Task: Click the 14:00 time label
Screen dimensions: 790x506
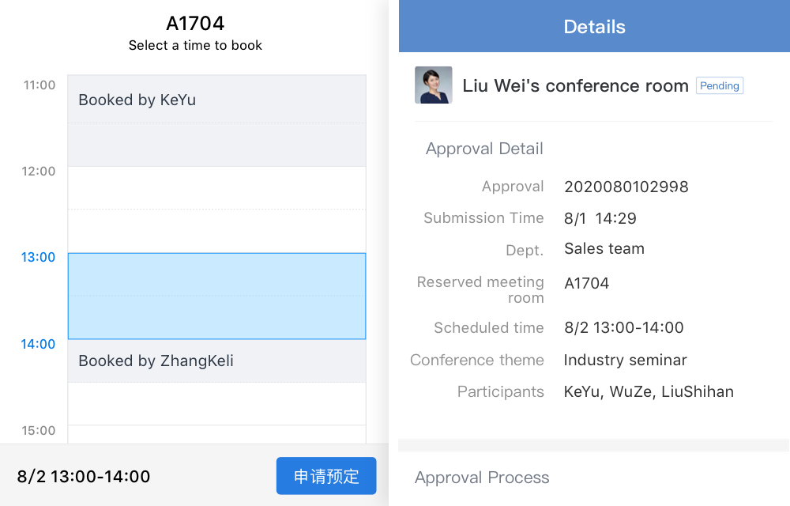Action: click(x=38, y=344)
